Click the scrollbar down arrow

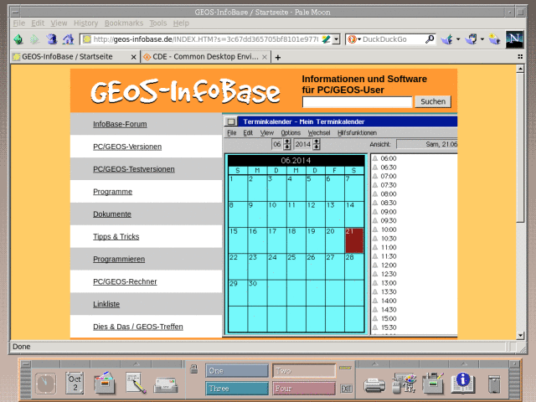(x=520, y=335)
